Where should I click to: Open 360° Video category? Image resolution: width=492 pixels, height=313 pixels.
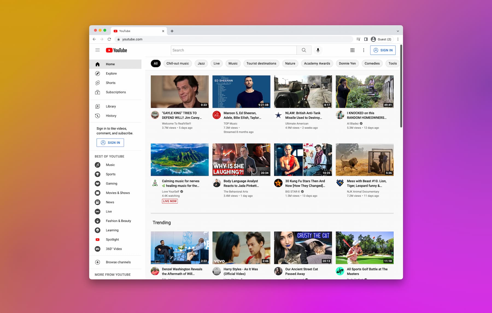coord(115,249)
